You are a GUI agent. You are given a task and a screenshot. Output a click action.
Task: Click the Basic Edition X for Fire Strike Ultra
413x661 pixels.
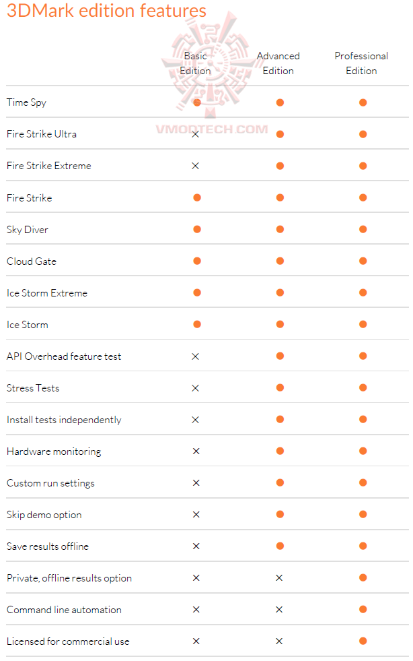pyautogui.click(x=196, y=134)
